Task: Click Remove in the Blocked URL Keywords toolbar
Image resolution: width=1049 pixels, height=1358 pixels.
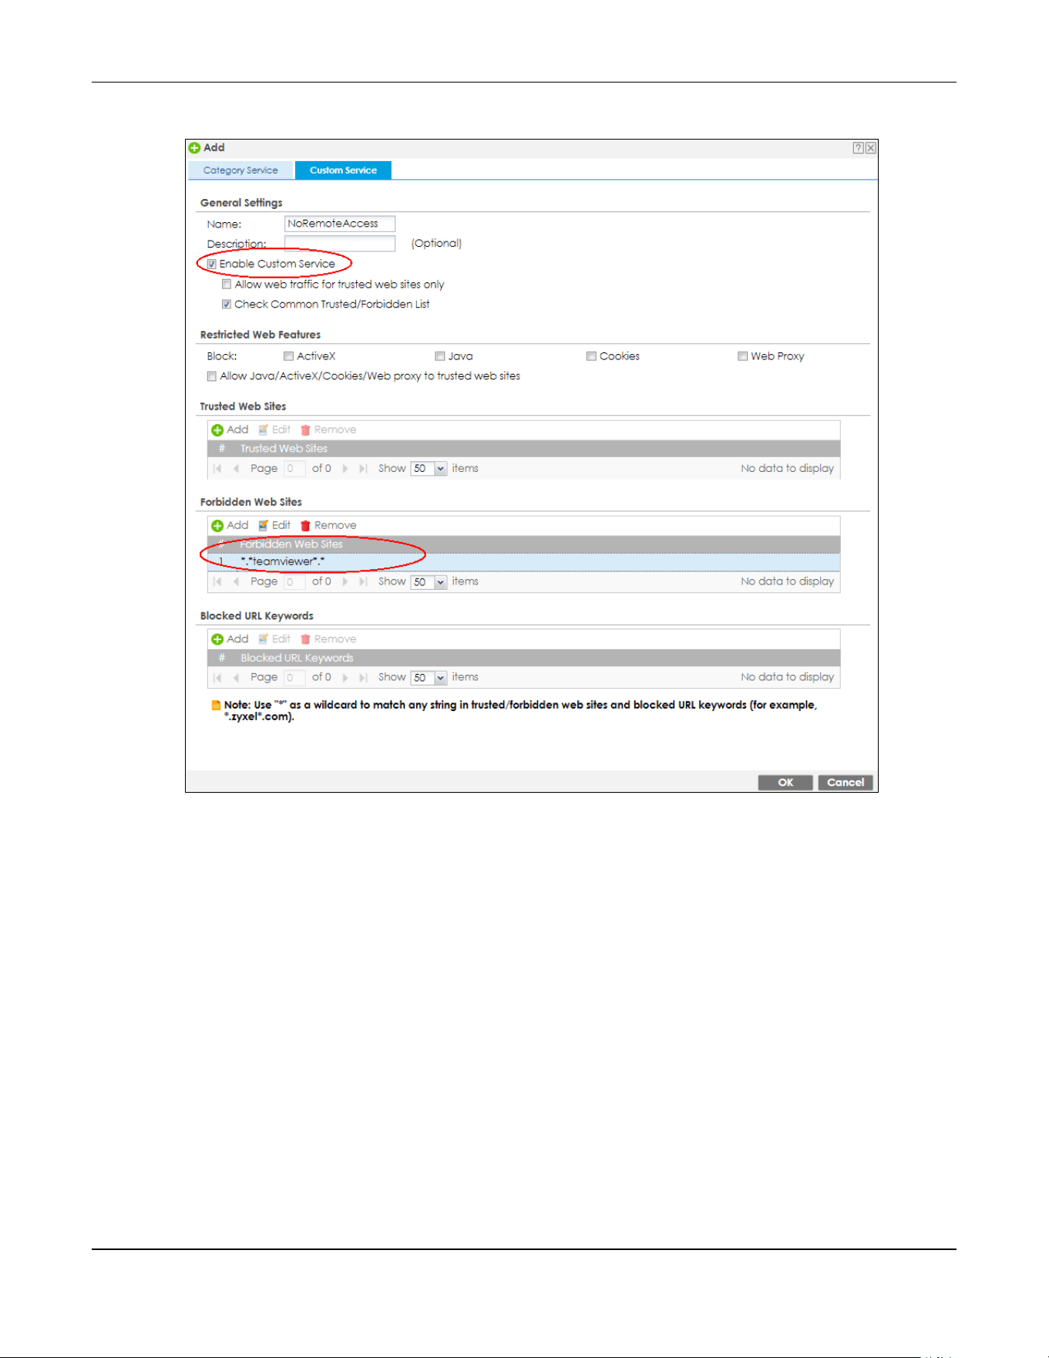Action: (328, 639)
